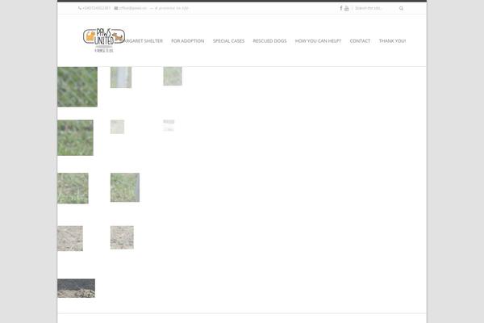Open the Rescued Dogs menu
This screenshot has height=323, width=484.
tap(269, 41)
